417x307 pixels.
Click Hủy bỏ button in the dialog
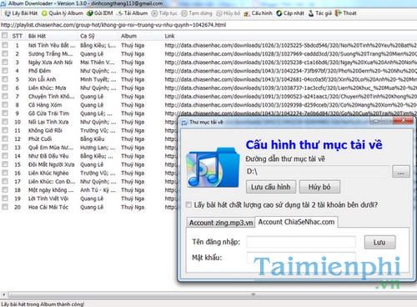click(319, 187)
